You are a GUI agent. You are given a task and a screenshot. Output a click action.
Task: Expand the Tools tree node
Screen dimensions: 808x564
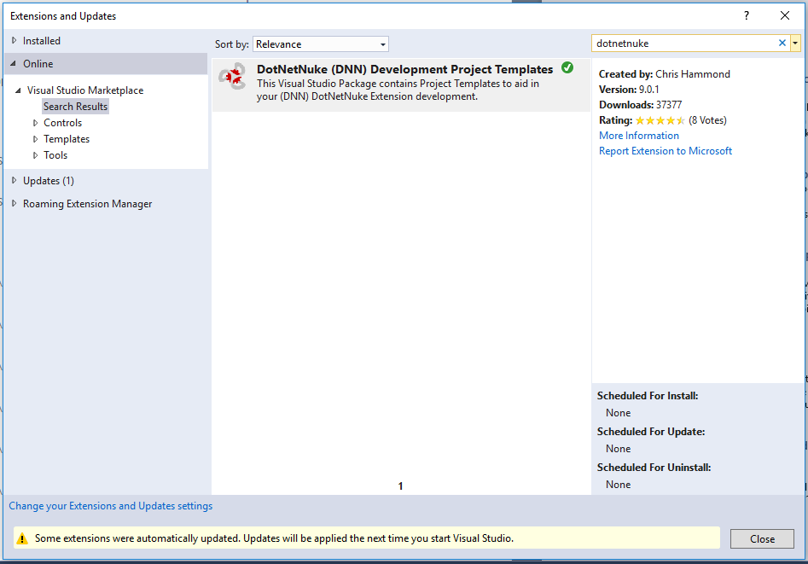pyautogui.click(x=35, y=155)
